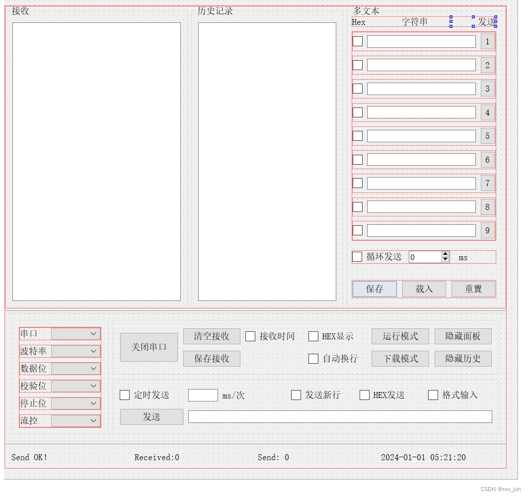Check the checkbox for multi-text row 1
Image resolution: width=528 pixels, height=497 pixels.
pos(357,41)
